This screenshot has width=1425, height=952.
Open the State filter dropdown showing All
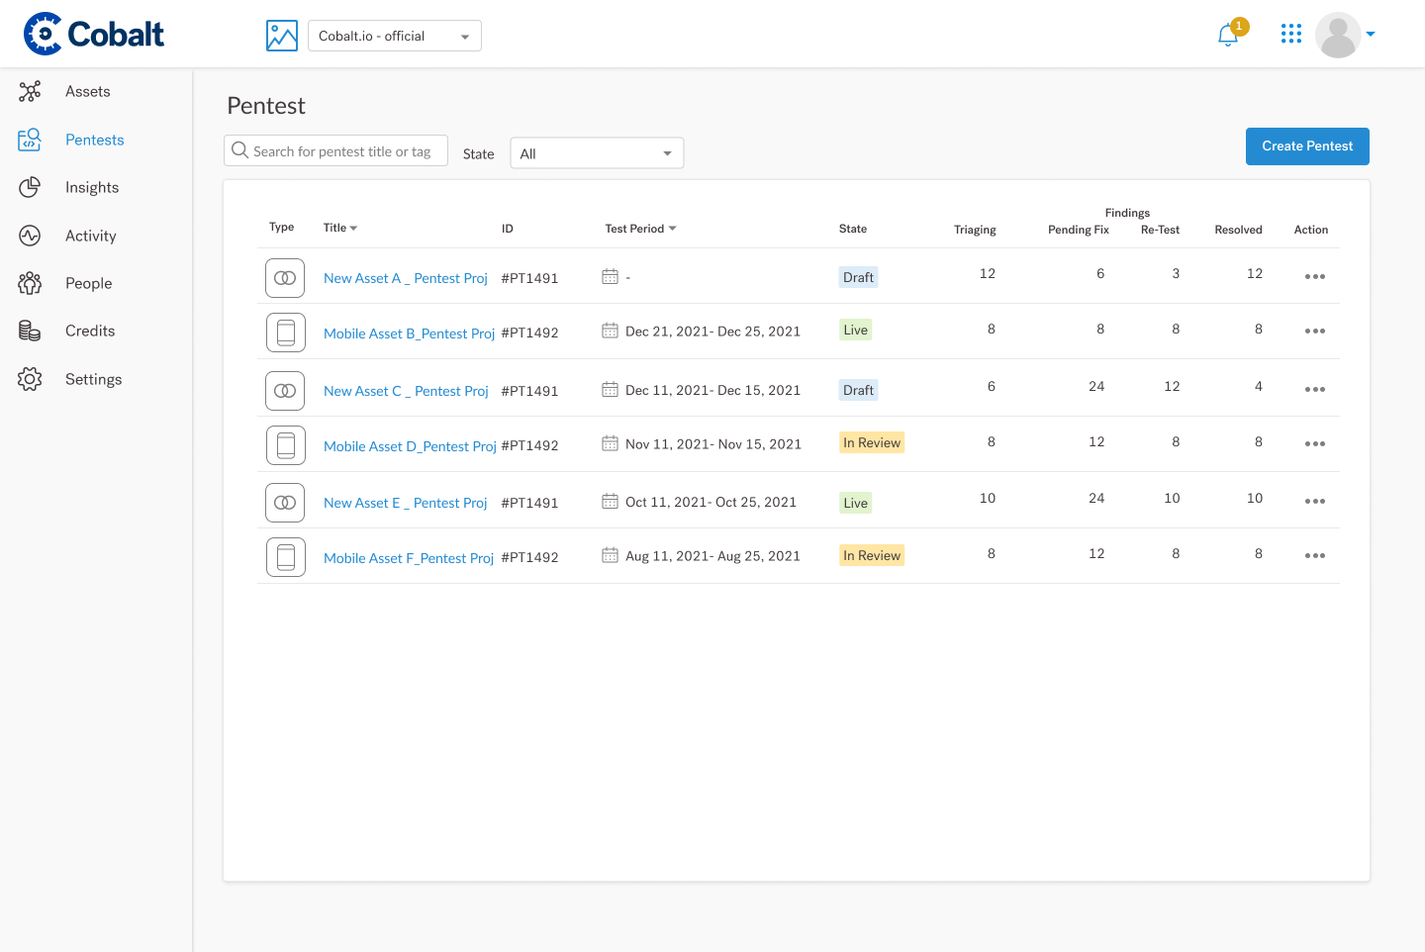click(x=596, y=152)
